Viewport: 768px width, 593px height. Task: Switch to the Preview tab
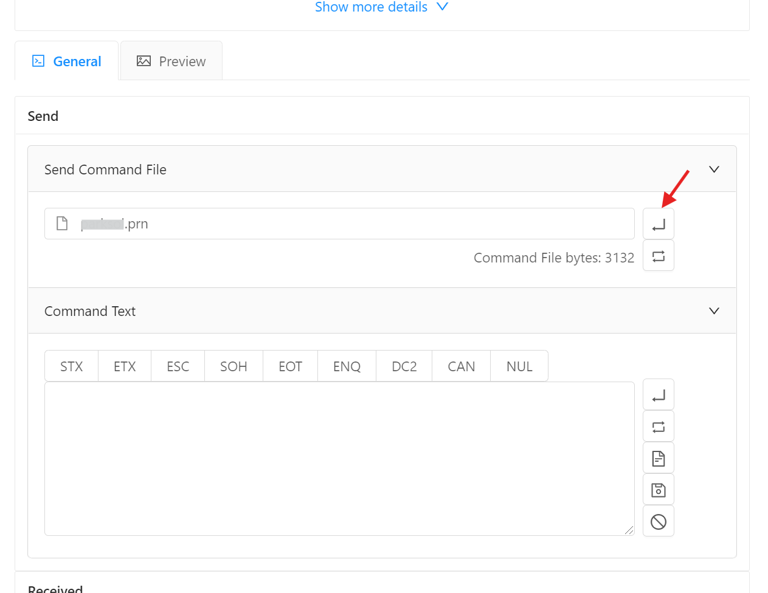(x=171, y=61)
